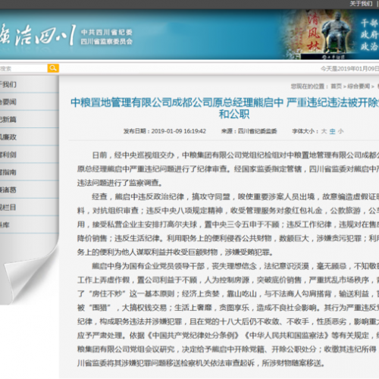Click the 来源：四川省纪委监委 source text
Screen dimensions: 379x379
pyautogui.click(x=249, y=131)
